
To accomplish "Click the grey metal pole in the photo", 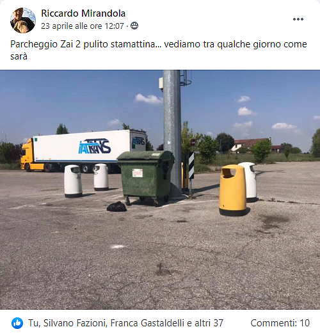I will coord(172,132).
